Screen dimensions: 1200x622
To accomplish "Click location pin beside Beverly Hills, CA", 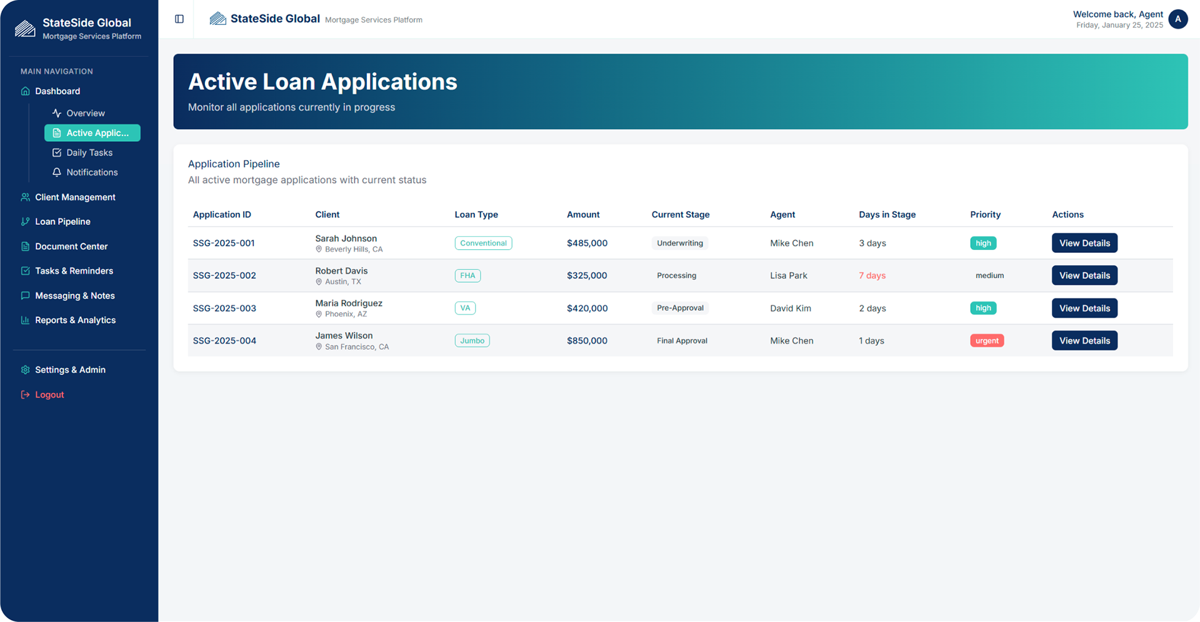I will (319, 249).
